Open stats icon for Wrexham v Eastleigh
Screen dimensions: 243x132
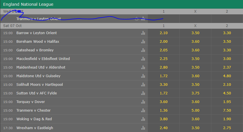click(143, 128)
